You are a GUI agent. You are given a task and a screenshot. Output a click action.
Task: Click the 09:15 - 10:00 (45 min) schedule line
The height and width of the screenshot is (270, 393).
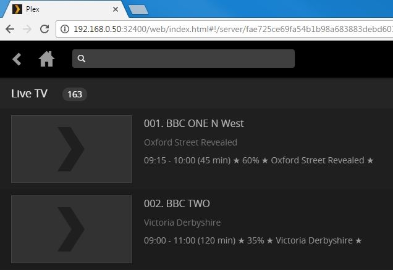[x=259, y=160]
